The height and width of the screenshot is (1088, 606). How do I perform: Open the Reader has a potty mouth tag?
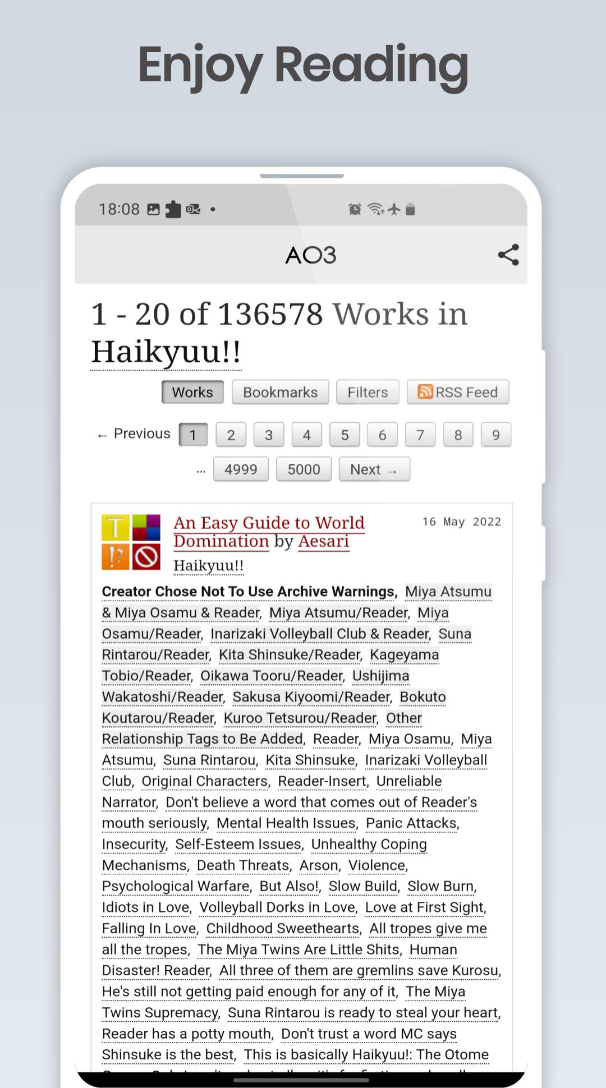[x=187, y=1034]
